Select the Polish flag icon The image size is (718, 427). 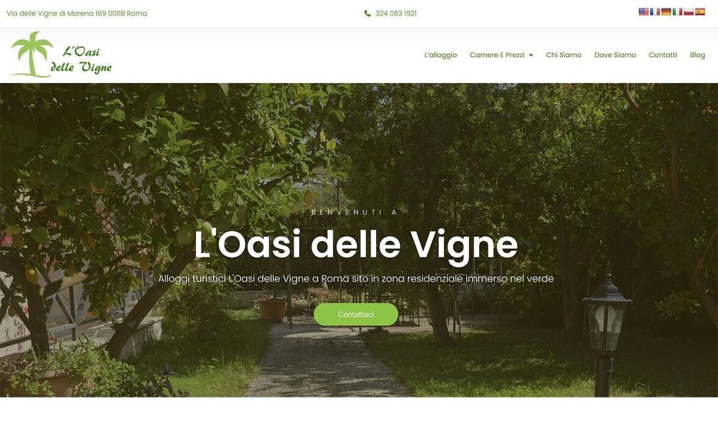pos(689,12)
